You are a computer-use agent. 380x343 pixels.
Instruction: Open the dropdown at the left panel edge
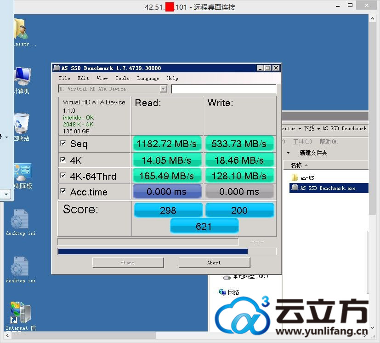(6, 194)
